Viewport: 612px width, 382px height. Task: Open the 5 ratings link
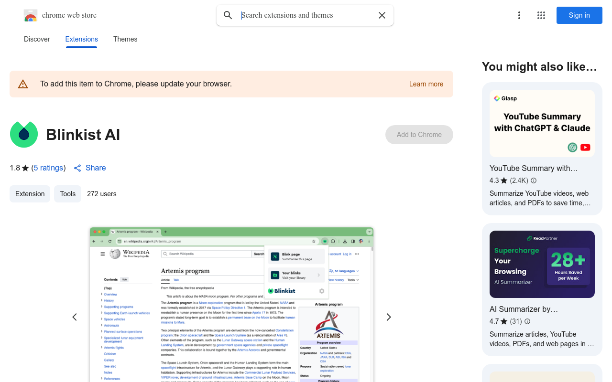(48, 168)
